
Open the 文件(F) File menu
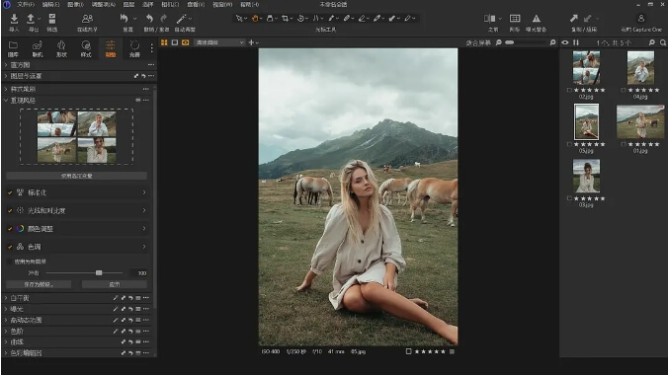tap(26, 4)
